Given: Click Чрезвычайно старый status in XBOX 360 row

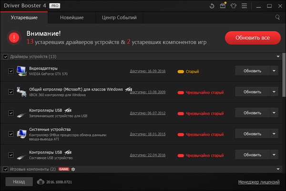Looking at the screenshot, I should pos(204,93).
